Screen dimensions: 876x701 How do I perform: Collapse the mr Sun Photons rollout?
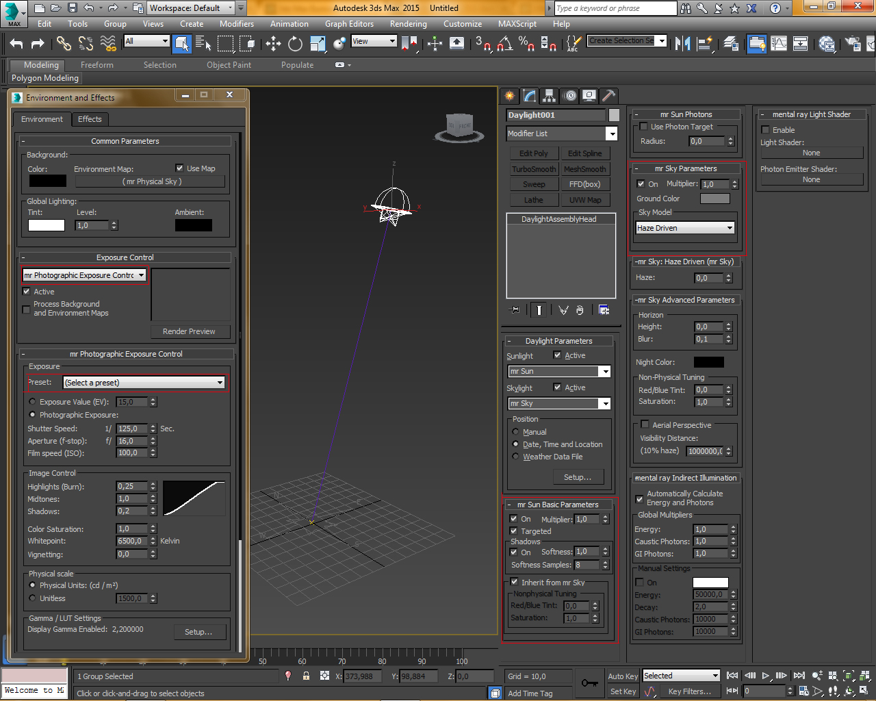click(686, 114)
